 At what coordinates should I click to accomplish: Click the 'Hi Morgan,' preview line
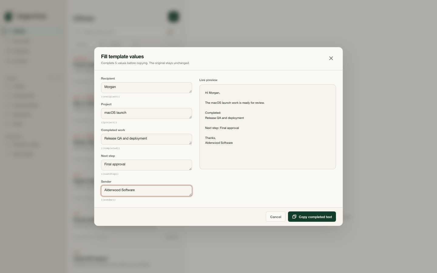(x=212, y=93)
